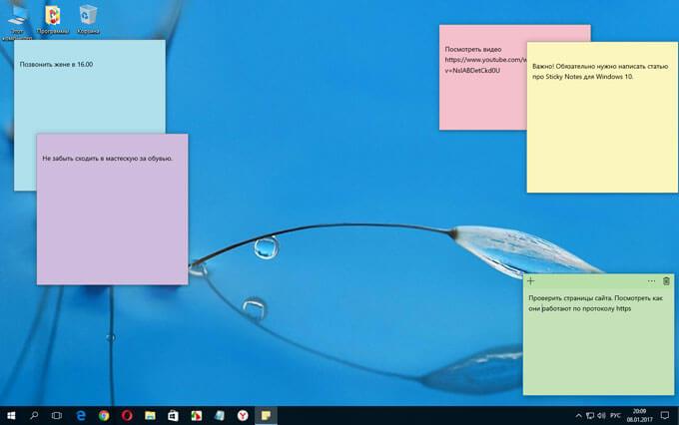
Task: Select the purple note about shoe repair
Action: (112, 210)
